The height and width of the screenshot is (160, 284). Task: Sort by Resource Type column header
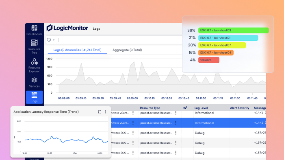coord(150,108)
